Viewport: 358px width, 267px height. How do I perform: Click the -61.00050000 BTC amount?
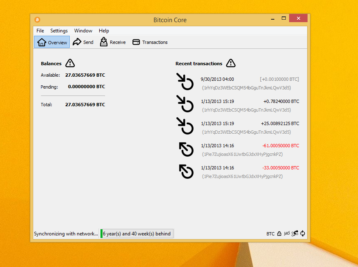point(281,146)
